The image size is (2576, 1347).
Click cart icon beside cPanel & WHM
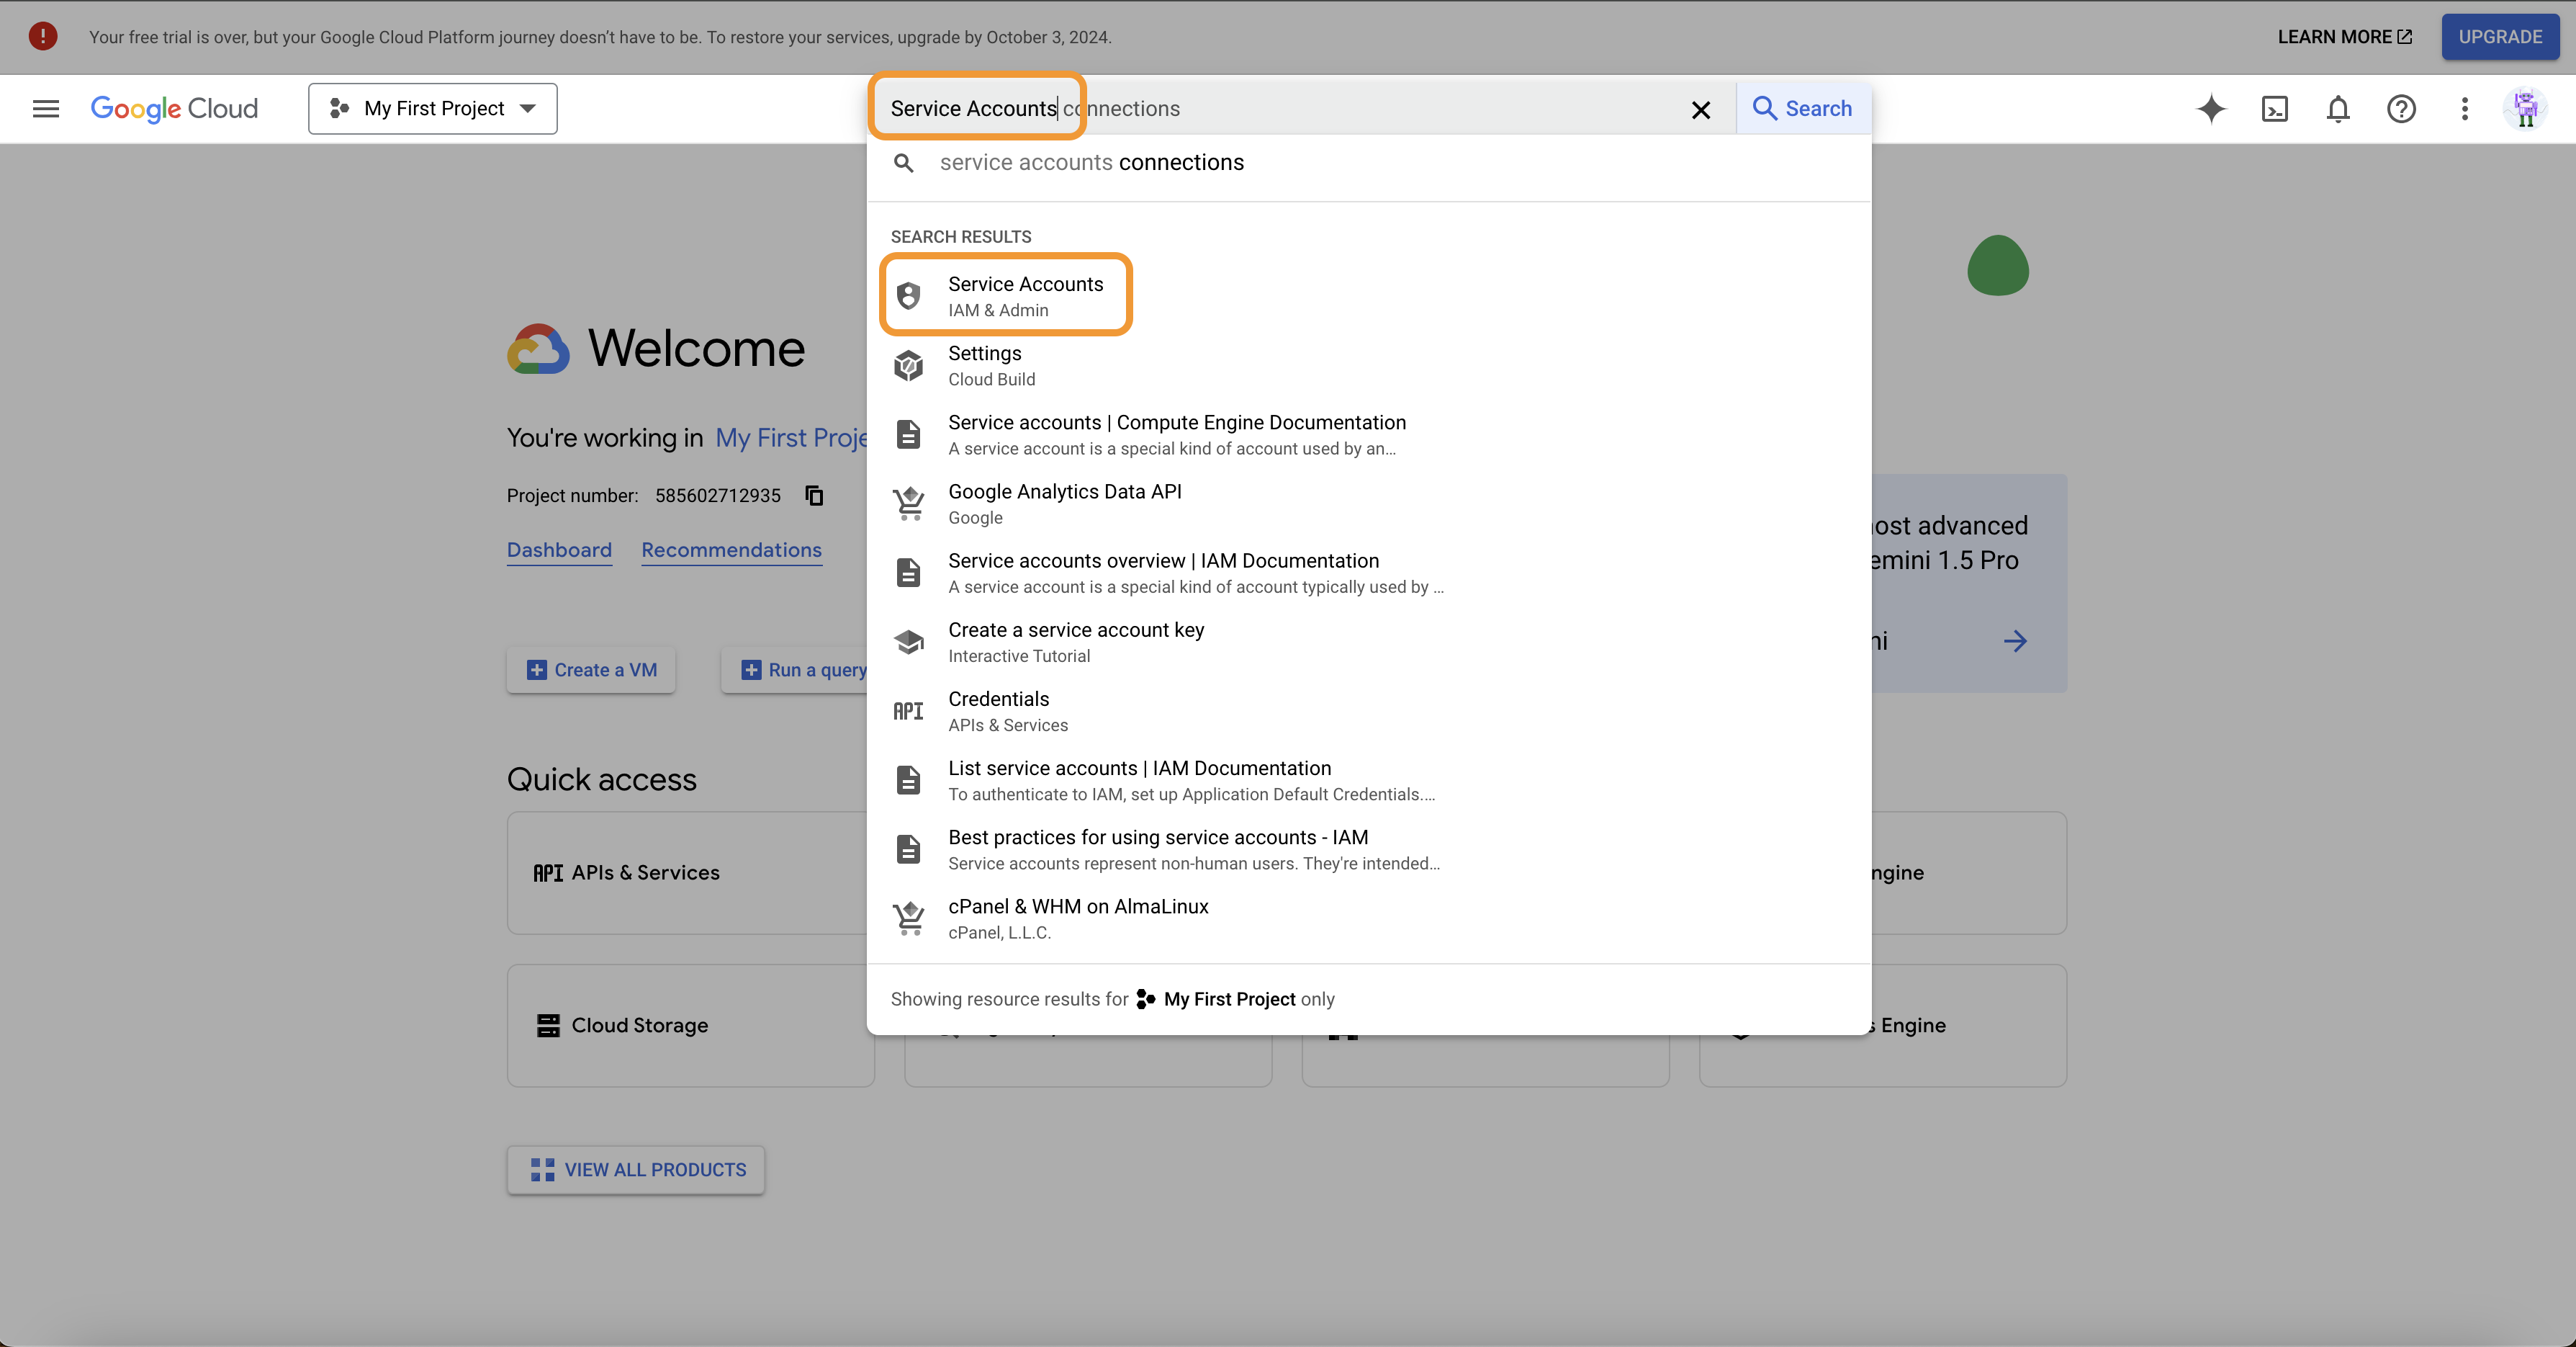click(908, 918)
